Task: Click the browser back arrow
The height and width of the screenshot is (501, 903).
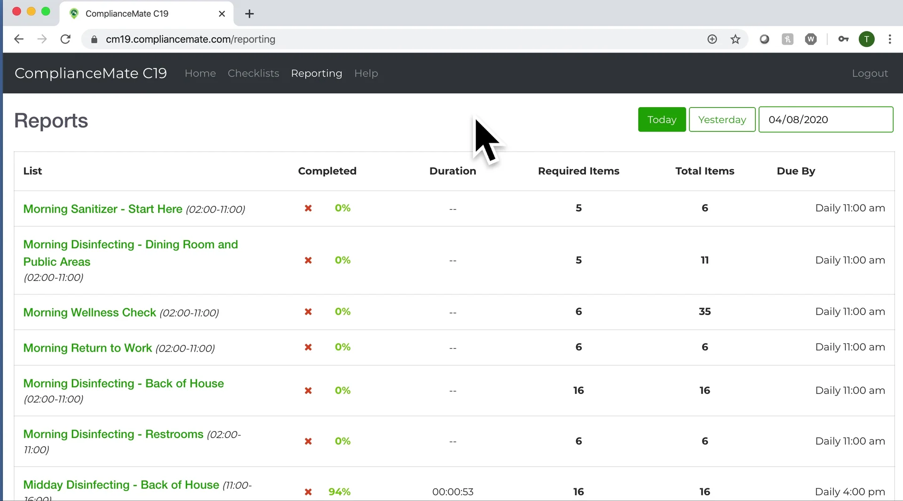Action: (x=19, y=39)
